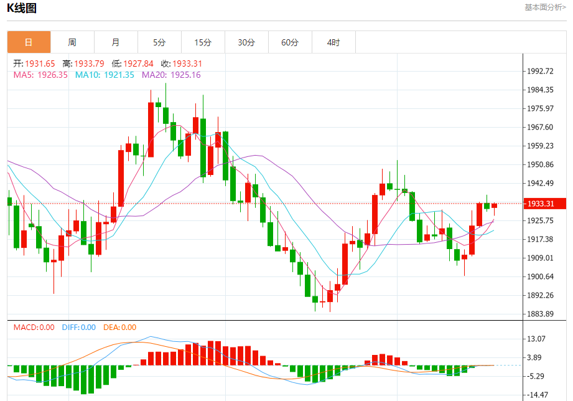Click the 1967.60 price axis label
This screenshot has width=573, height=401.
pos(540,127)
